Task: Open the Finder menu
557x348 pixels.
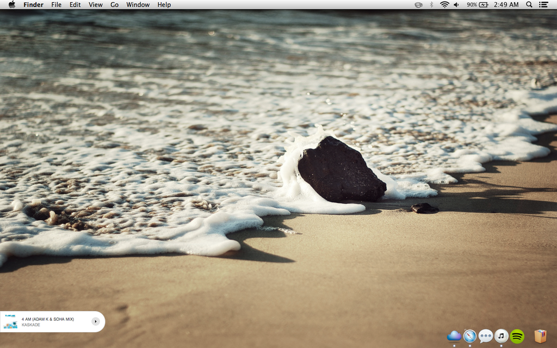Action: (33, 5)
